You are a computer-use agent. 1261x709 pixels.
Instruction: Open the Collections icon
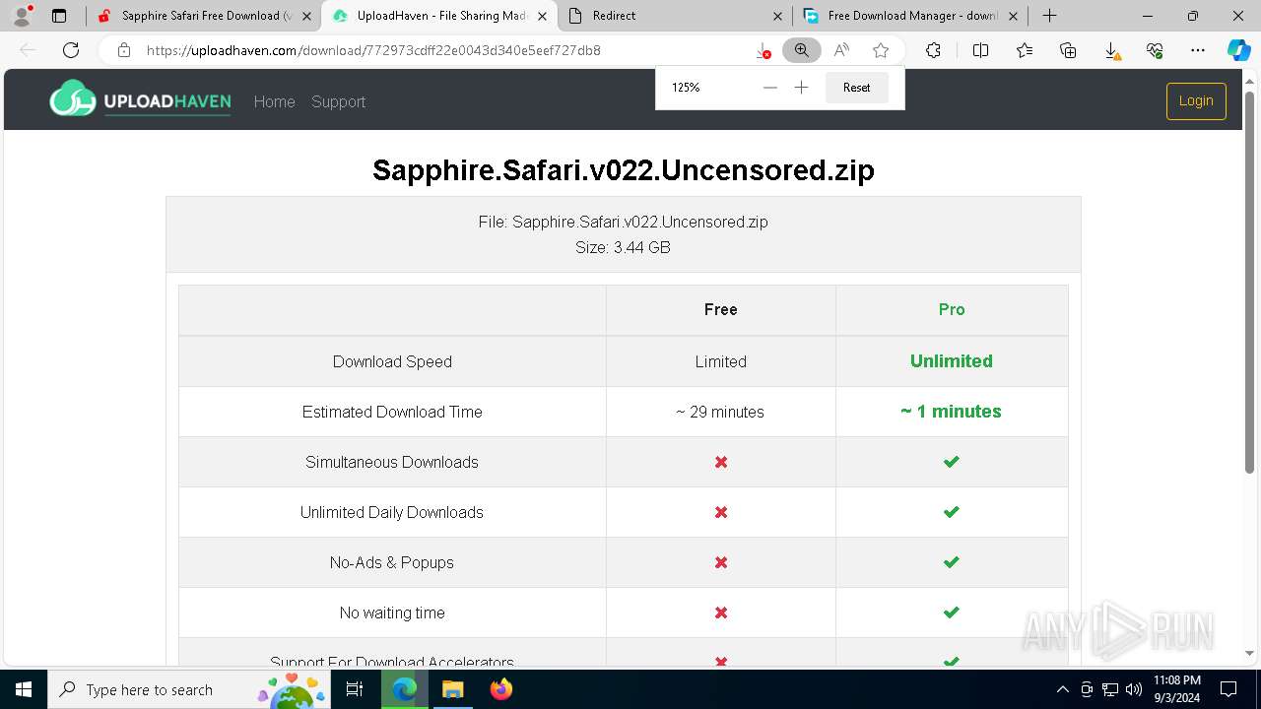1068,50
